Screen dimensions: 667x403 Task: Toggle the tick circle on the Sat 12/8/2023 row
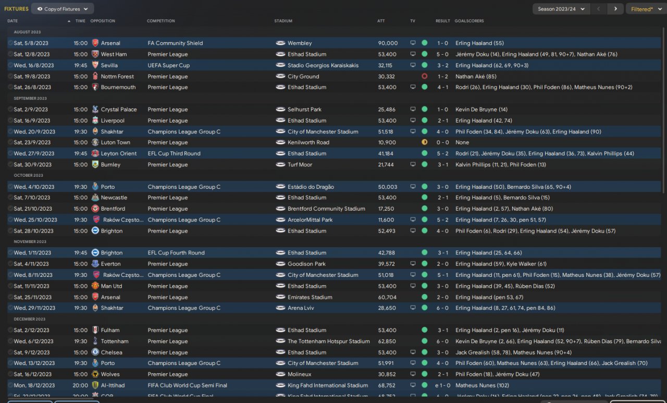(10, 54)
